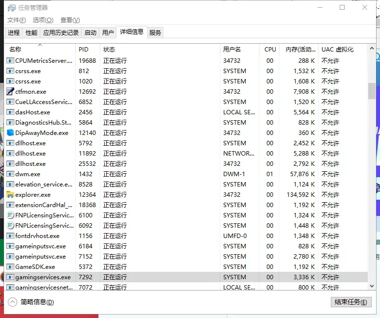Collapse to 简略信息(D) view
Screen dimensions: 380x318
(x=37, y=302)
